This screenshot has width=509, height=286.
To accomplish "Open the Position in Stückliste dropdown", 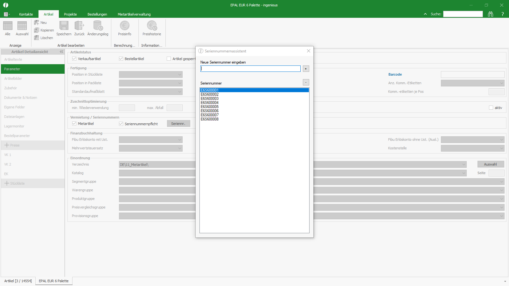I will (x=151, y=74).
